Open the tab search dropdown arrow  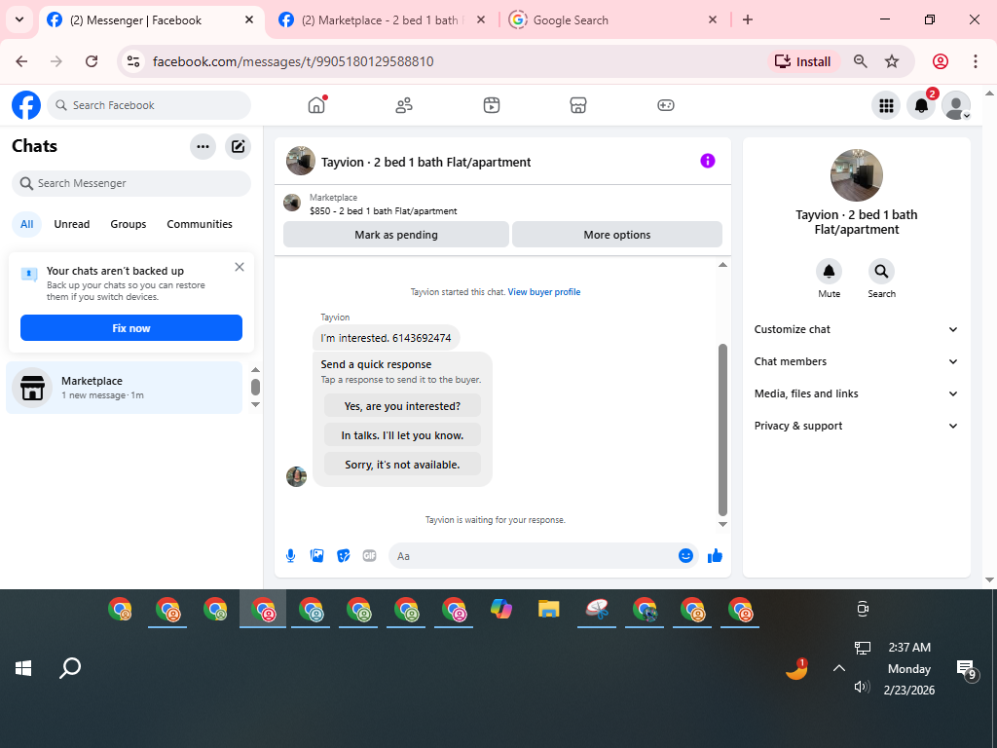point(19,19)
